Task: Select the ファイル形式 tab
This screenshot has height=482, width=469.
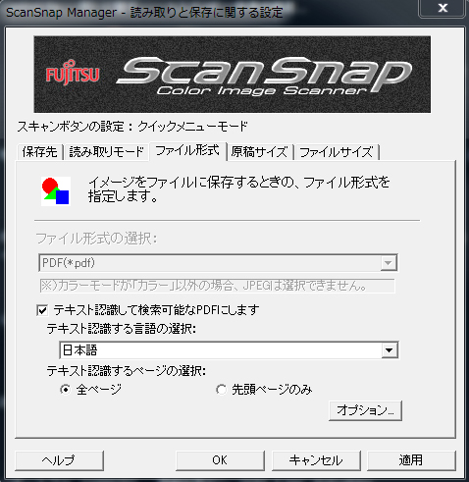Action: click(x=187, y=151)
